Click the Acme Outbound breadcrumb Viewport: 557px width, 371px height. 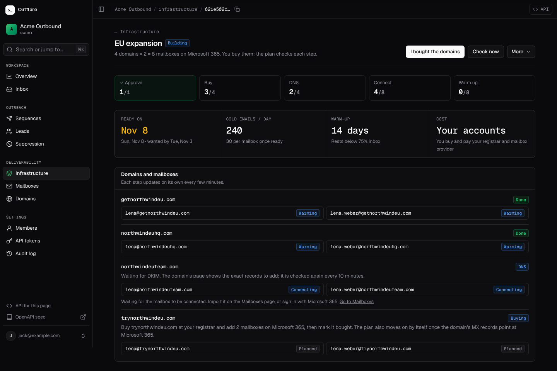tap(133, 9)
